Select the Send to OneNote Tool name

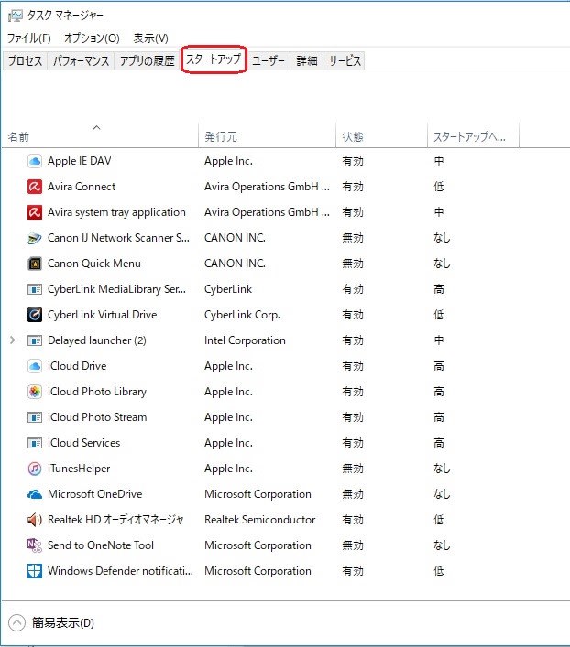tap(101, 545)
